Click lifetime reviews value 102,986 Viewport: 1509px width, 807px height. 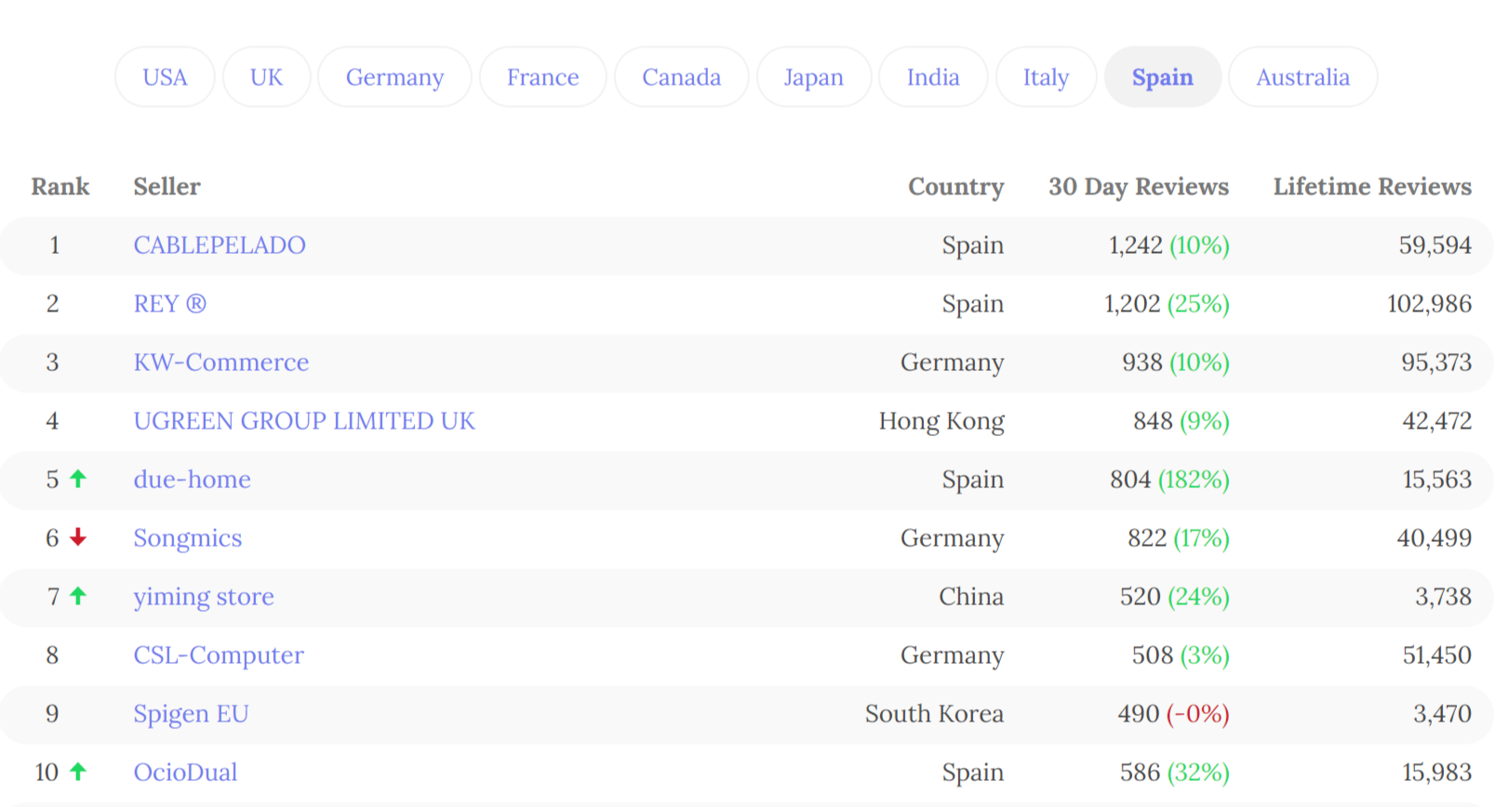click(1430, 304)
